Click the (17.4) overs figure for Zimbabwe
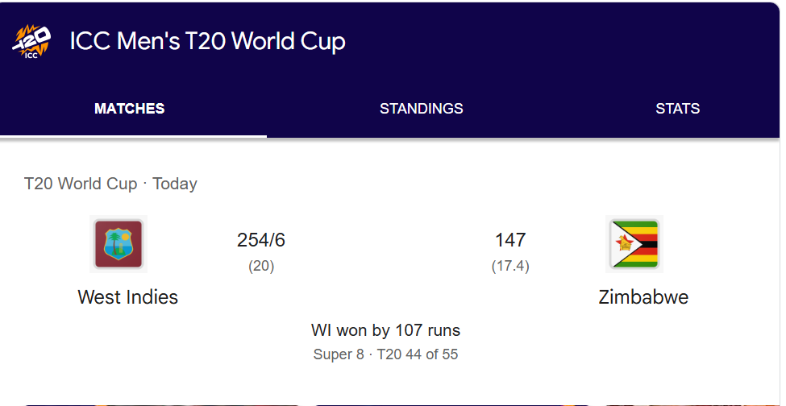The height and width of the screenshot is (406, 786). (510, 266)
